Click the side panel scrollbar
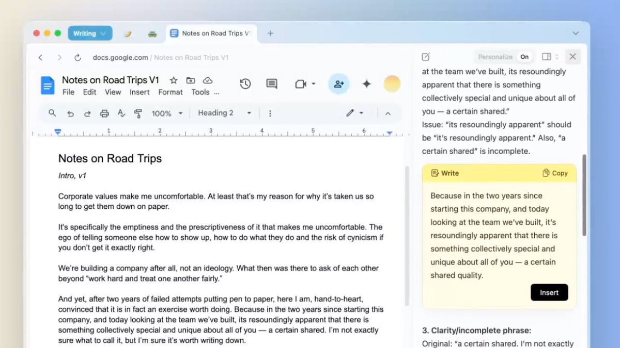The image size is (620, 348). (x=584, y=195)
